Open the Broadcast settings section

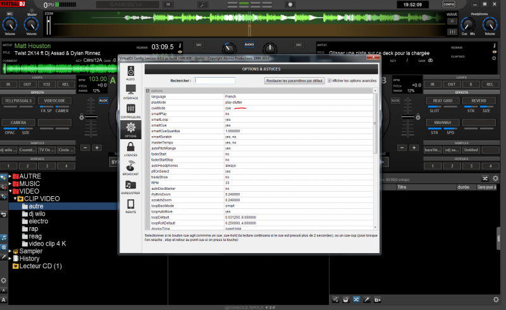pyautogui.click(x=131, y=168)
